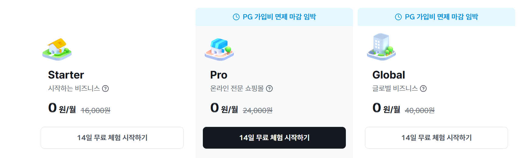The height and width of the screenshot is (158, 525).
Task: Click clock icon in Pro plan banner
Action: point(236,17)
